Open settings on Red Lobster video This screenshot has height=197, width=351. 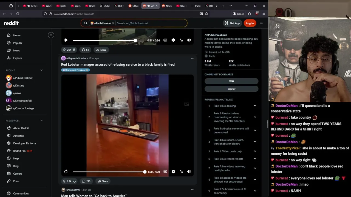coord(173,172)
